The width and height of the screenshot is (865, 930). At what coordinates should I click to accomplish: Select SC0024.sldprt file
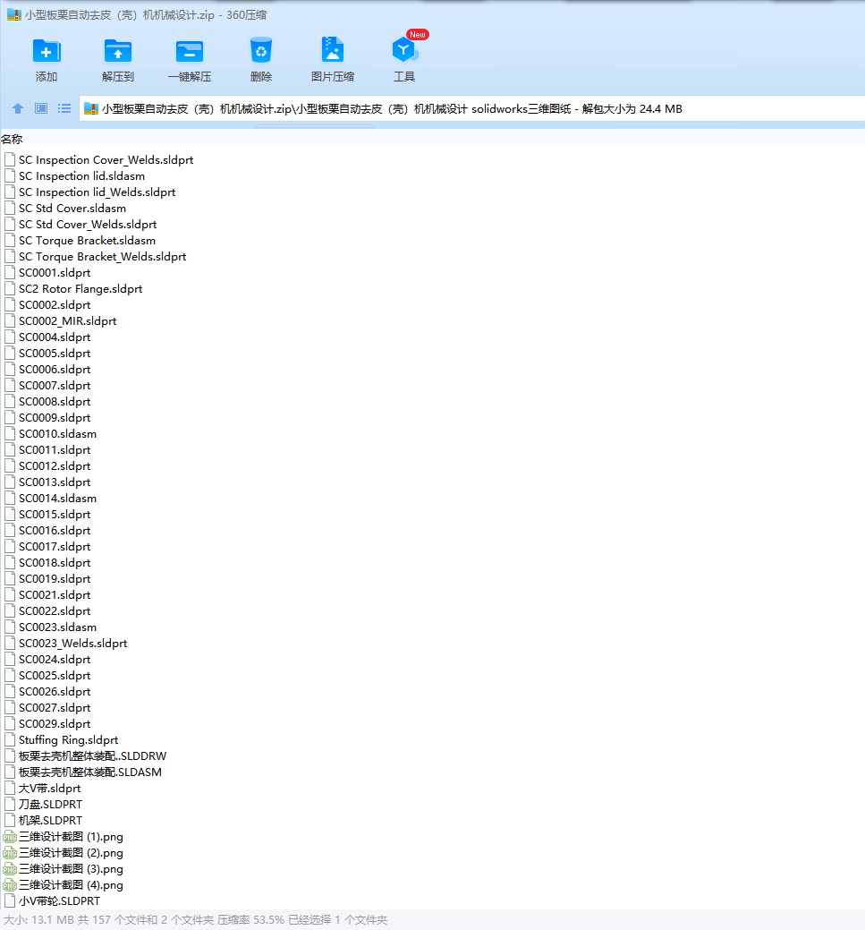pyautogui.click(x=55, y=660)
